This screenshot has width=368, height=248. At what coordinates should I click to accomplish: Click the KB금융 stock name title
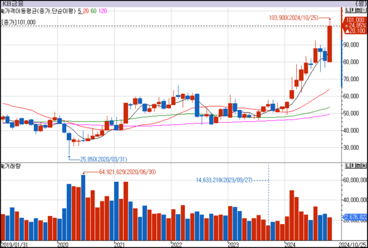[x=12, y=4]
